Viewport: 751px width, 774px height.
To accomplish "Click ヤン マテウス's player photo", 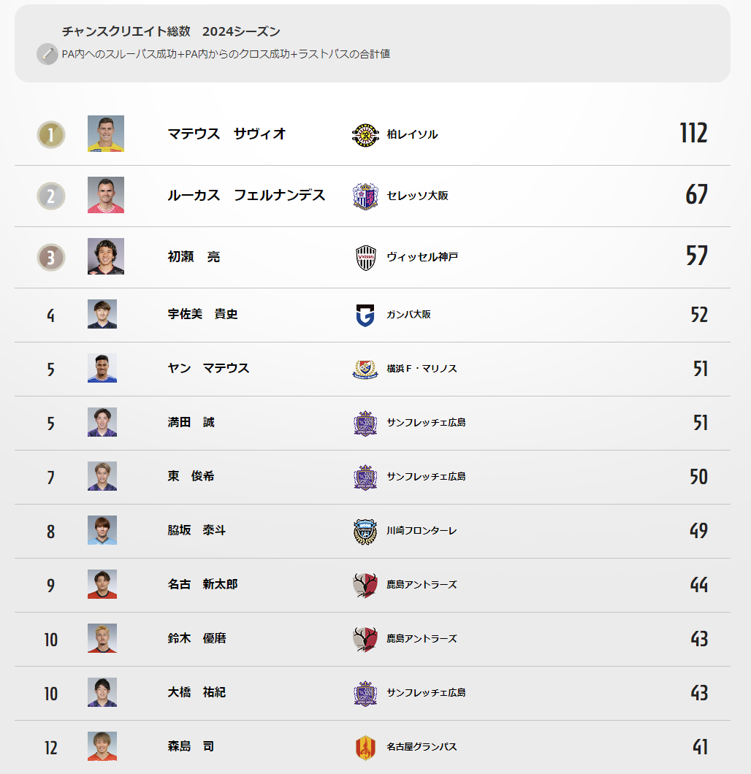I will tap(102, 368).
